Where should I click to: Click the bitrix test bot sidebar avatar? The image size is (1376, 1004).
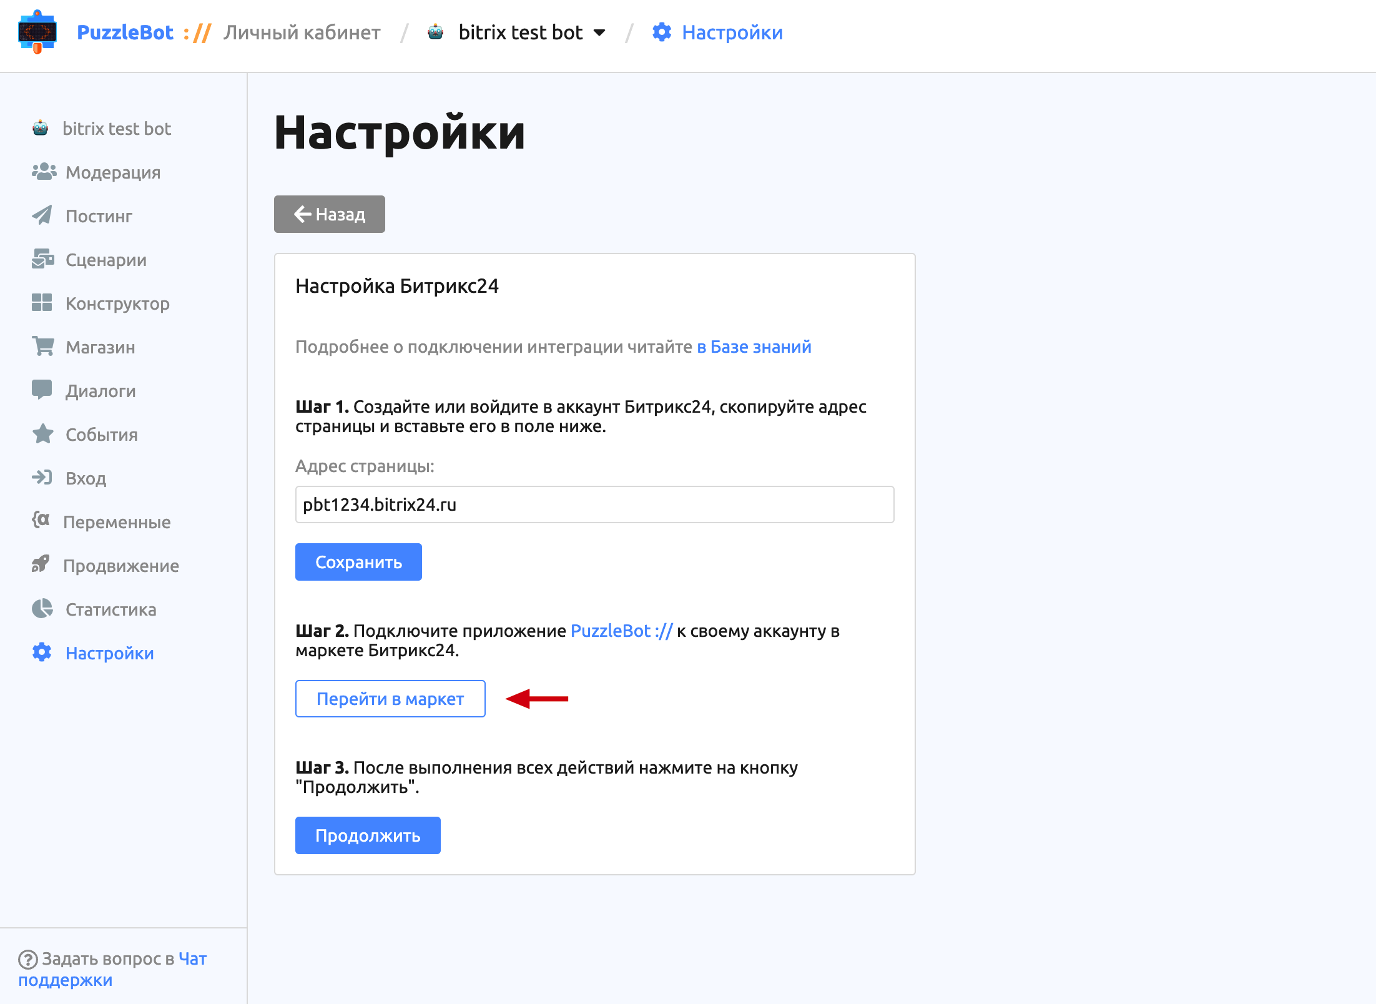click(x=41, y=128)
